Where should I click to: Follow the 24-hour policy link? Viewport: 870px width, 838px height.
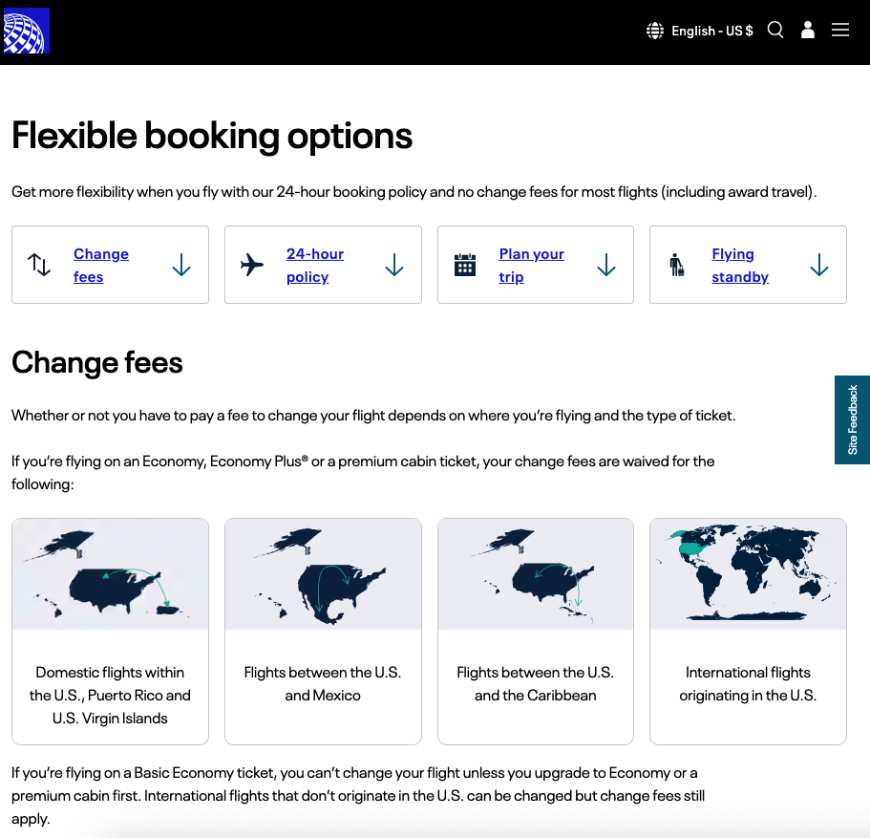[x=315, y=265]
